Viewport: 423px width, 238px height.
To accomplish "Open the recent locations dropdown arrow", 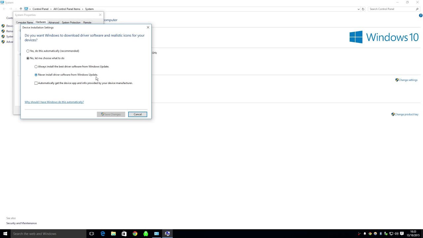I will click(16, 9).
